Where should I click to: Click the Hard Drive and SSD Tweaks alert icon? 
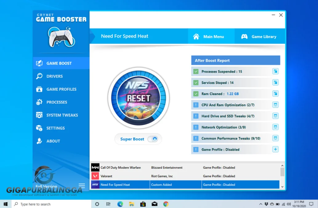(196, 116)
